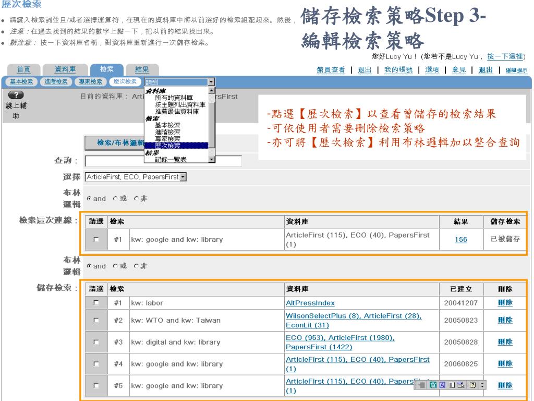534x401 pixels.
Task: Select the checkbox of saved search #5
Action: (x=96, y=386)
